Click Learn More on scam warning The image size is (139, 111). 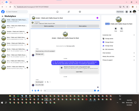click(x=79, y=72)
